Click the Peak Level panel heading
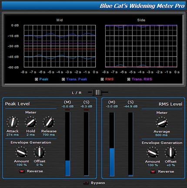The height and width of the screenshot is (188, 187). 17,104
